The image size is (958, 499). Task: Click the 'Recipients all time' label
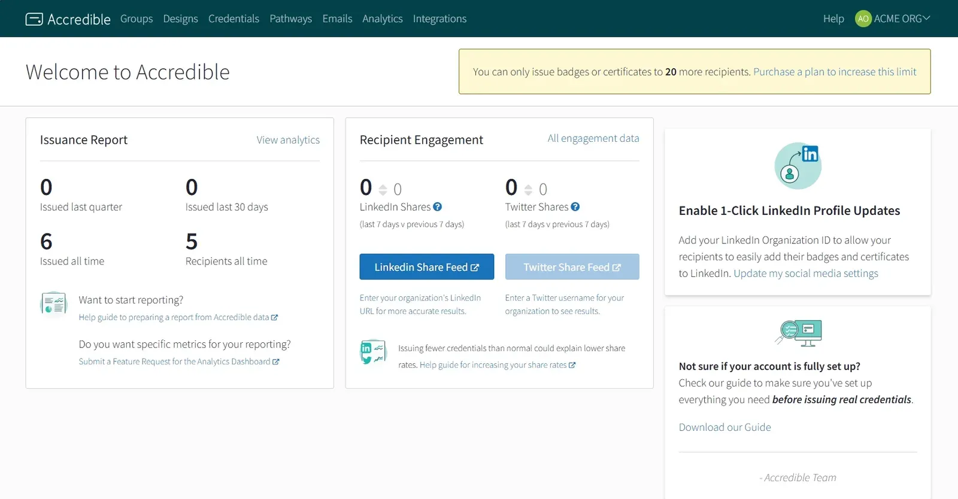(x=226, y=261)
